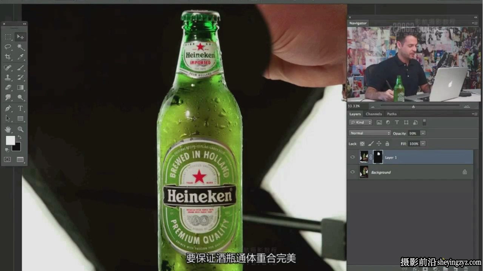Open the Layers panel options menu
Image resolution: width=483 pixels, height=271 pixels.
tap(474, 114)
